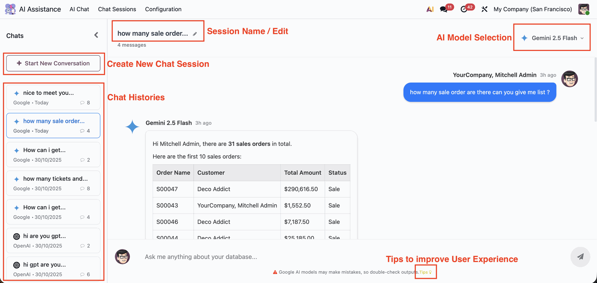
Task: Open the "nice to meet you..." chat
Action: (x=53, y=97)
